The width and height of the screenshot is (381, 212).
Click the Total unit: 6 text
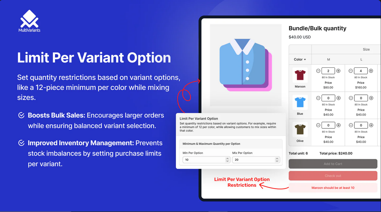(298, 153)
